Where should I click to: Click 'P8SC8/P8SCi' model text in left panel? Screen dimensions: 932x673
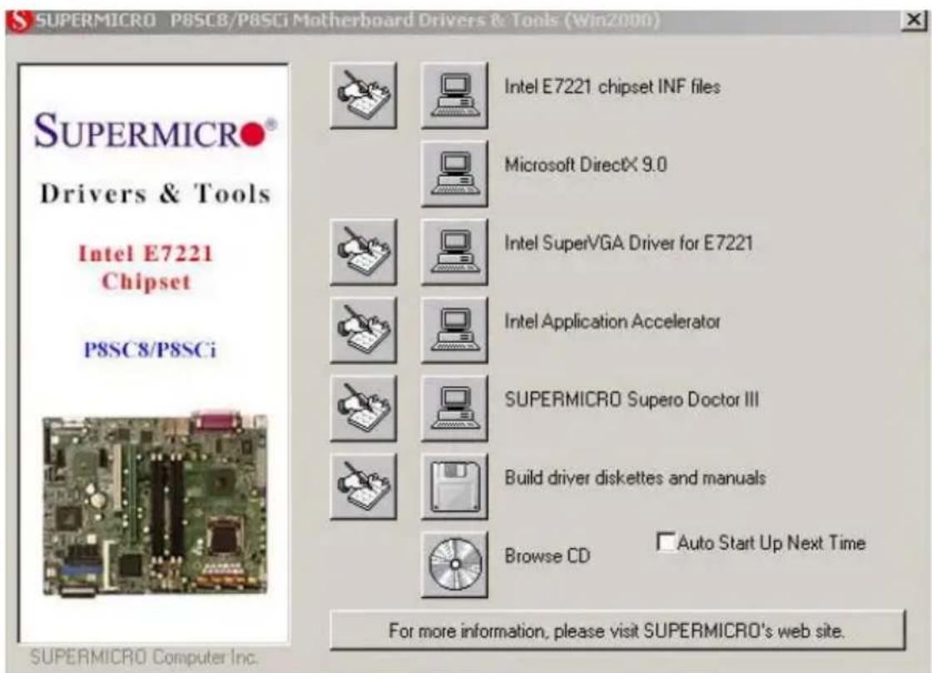tap(150, 350)
